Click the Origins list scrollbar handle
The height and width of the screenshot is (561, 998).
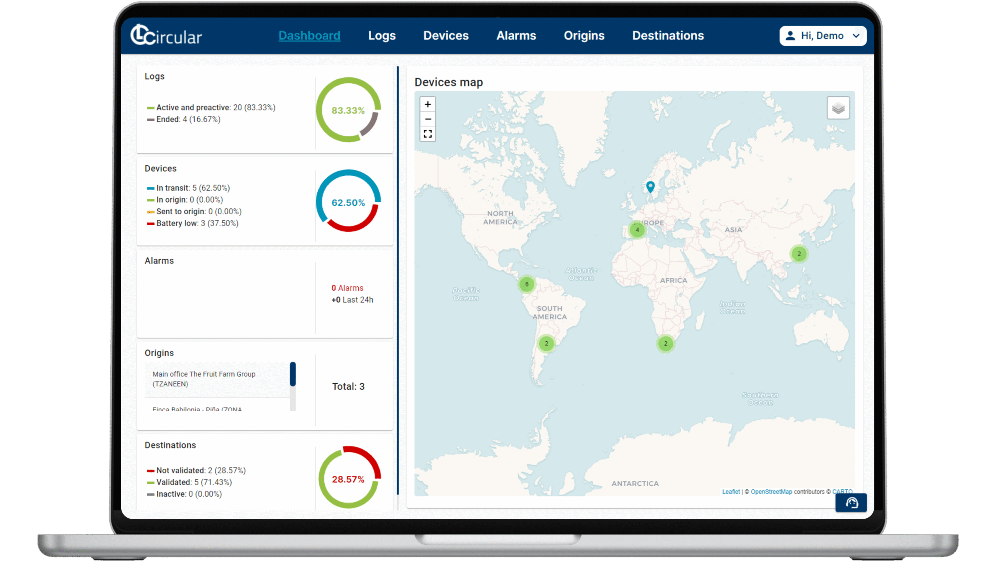pyautogui.click(x=293, y=374)
